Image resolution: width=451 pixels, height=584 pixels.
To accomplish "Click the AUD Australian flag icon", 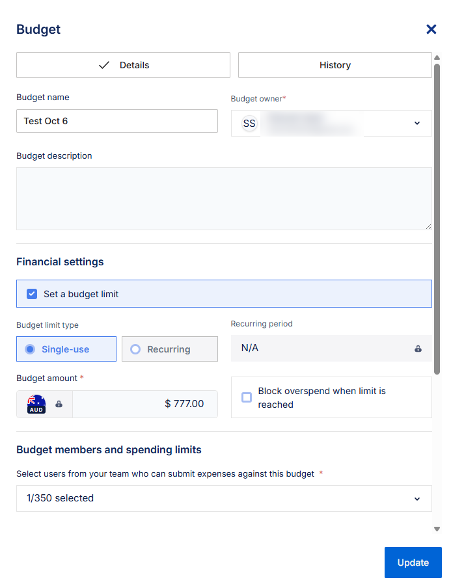I will [36, 404].
